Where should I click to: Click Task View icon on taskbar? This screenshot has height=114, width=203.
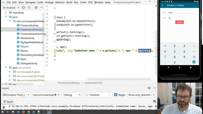point(8,112)
